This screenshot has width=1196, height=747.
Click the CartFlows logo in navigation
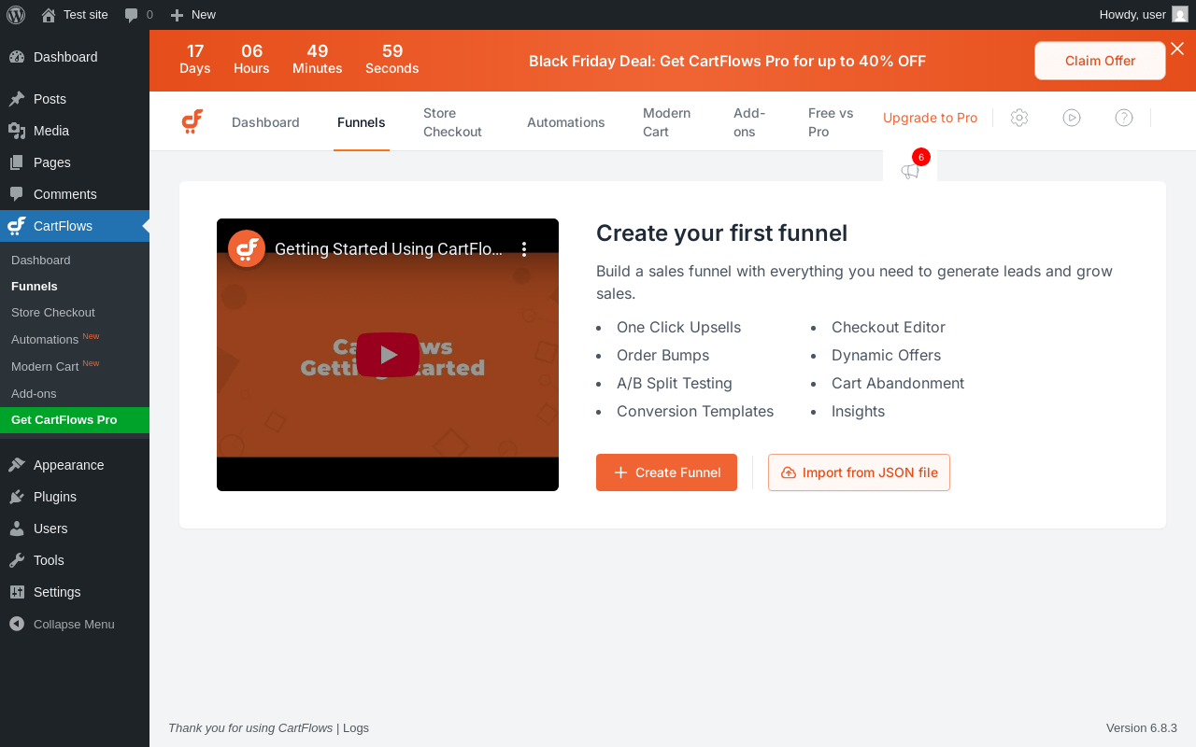pos(192,121)
